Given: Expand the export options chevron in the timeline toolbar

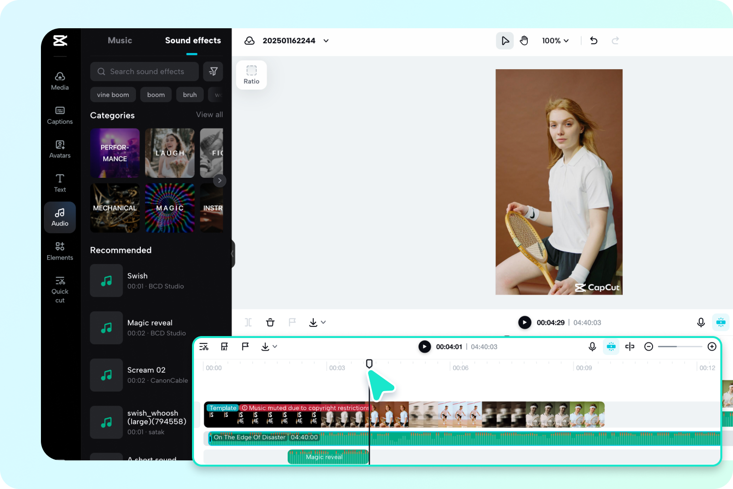Looking at the screenshot, I should coord(274,347).
